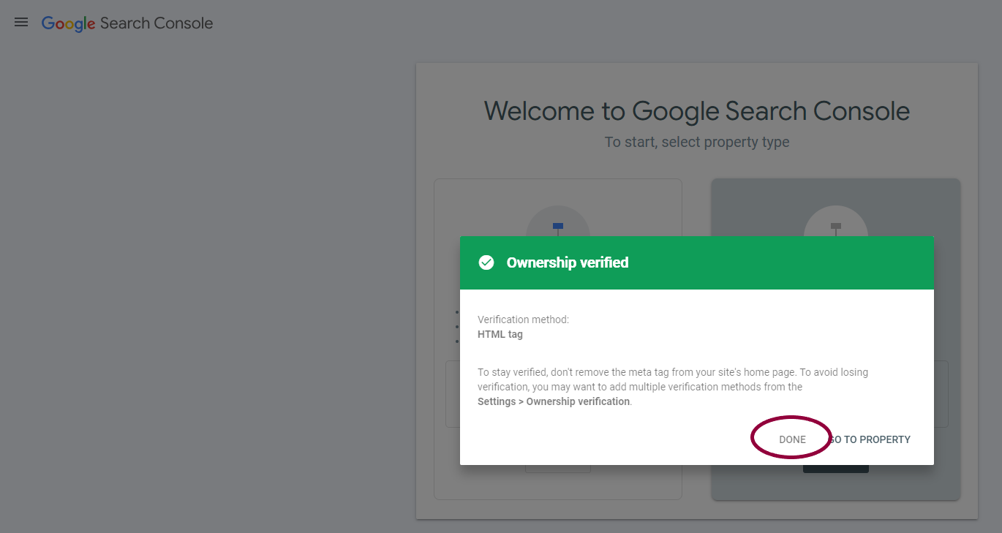
Task: Click the HTML tag verification method text
Action: click(500, 334)
